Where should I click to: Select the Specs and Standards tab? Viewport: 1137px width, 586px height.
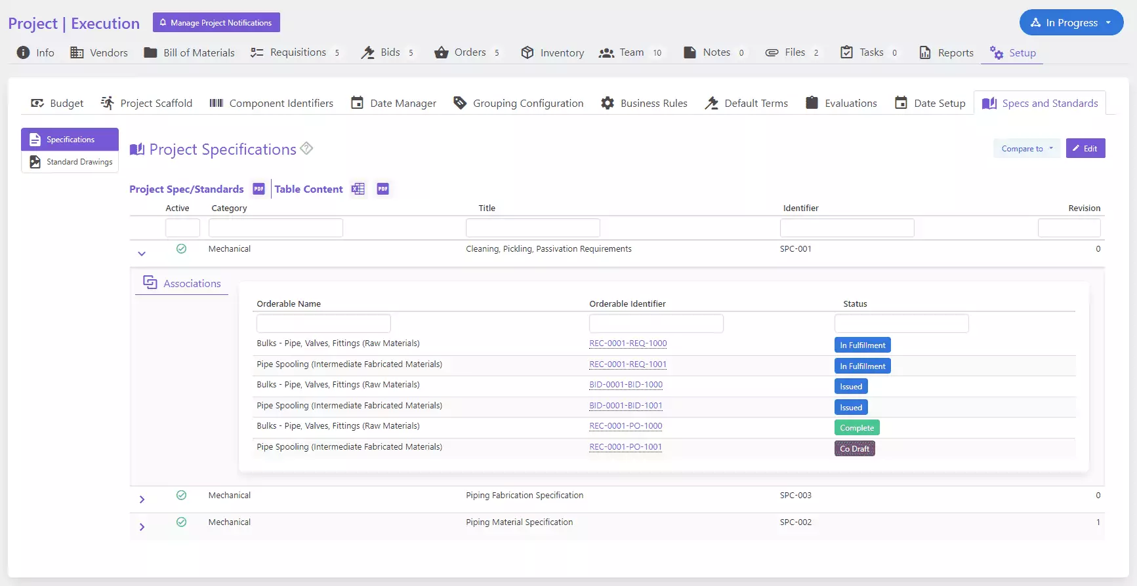coord(1040,103)
